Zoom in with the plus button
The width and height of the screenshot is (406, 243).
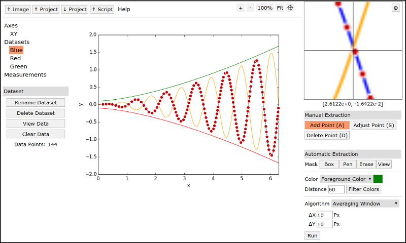coord(241,8)
